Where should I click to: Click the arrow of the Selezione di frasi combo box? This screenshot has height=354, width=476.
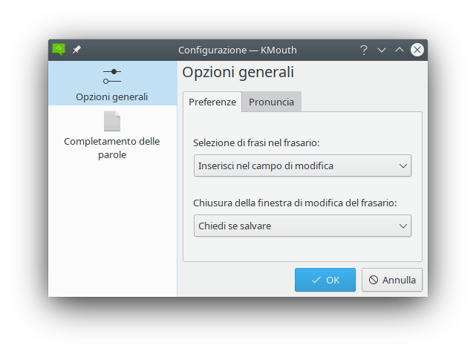[x=403, y=165]
